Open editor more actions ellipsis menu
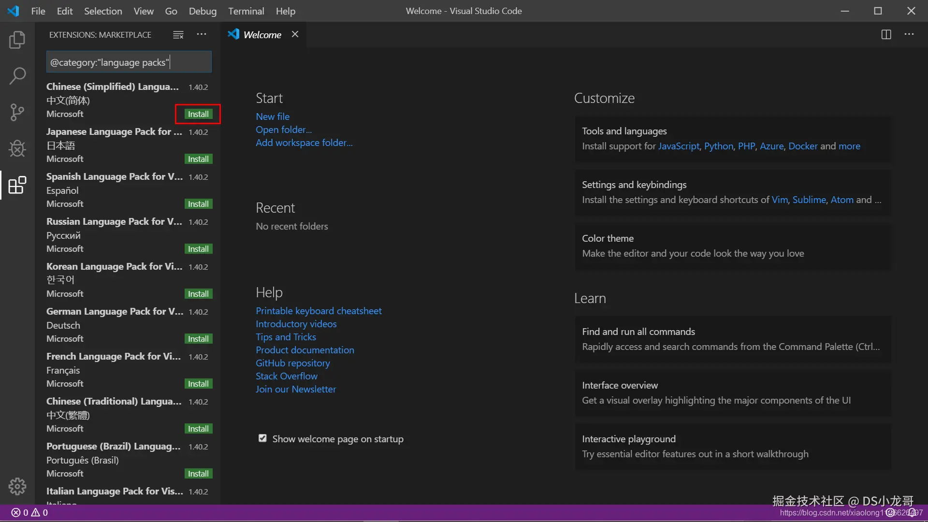Image resolution: width=928 pixels, height=522 pixels. [909, 34]
